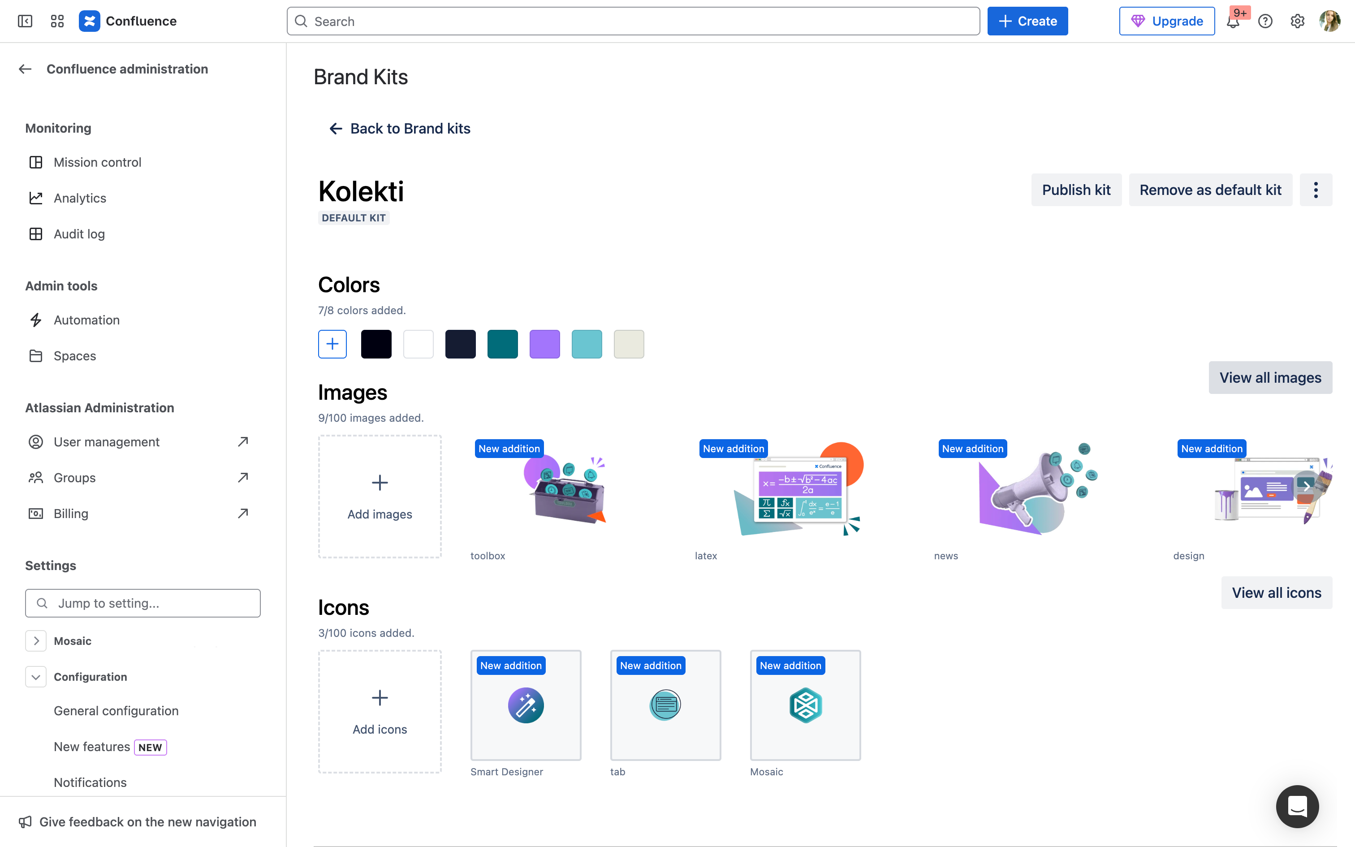
Task: Select the tab icon tile
Action: point(666,705)
